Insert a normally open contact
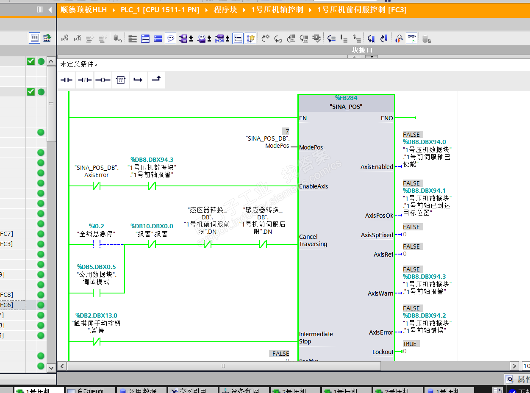Viewport: 530px width, 393px height. coord(67,80)
